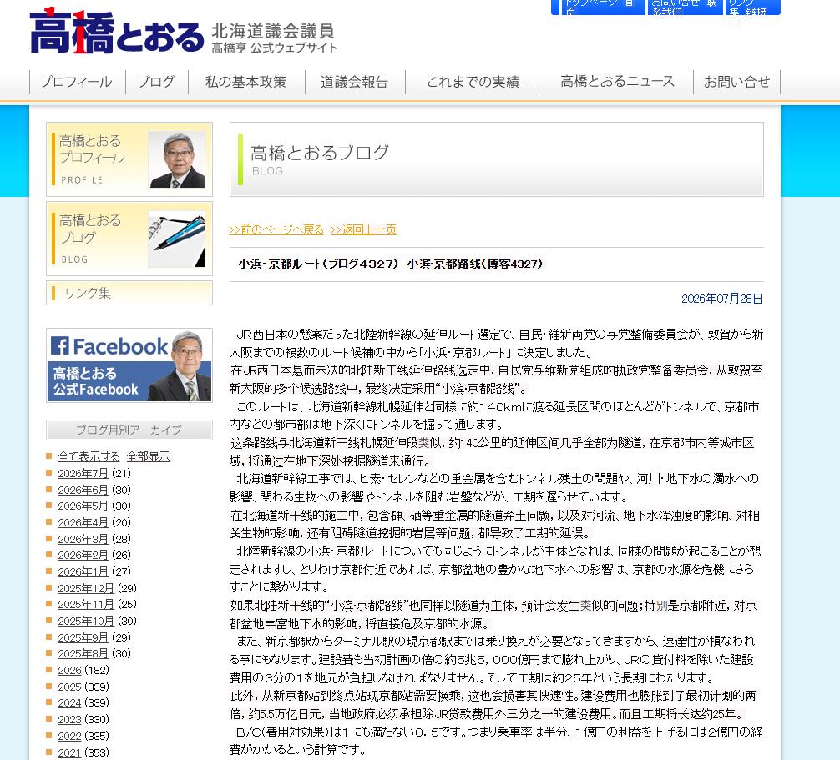Open the 2025年9月 archive
Viewport: 840px width, 760px height.
coord(83,637)
